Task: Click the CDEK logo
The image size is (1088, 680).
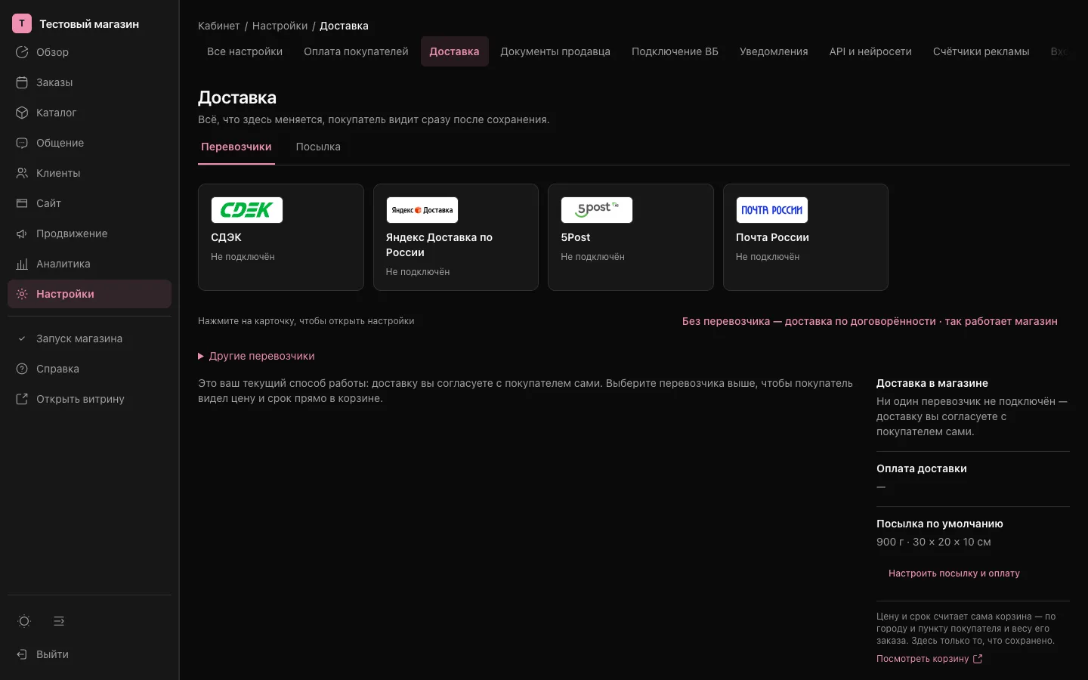Action: pos(246,210)
